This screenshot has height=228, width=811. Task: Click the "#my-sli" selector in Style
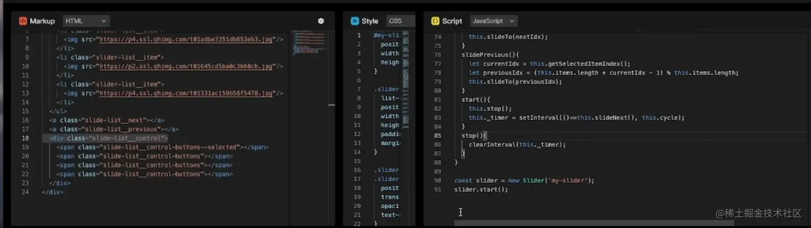pyautogui.click(x=386, y=35)
